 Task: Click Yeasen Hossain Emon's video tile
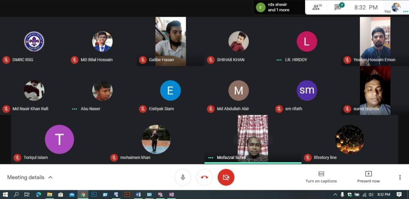coord(375,41)
